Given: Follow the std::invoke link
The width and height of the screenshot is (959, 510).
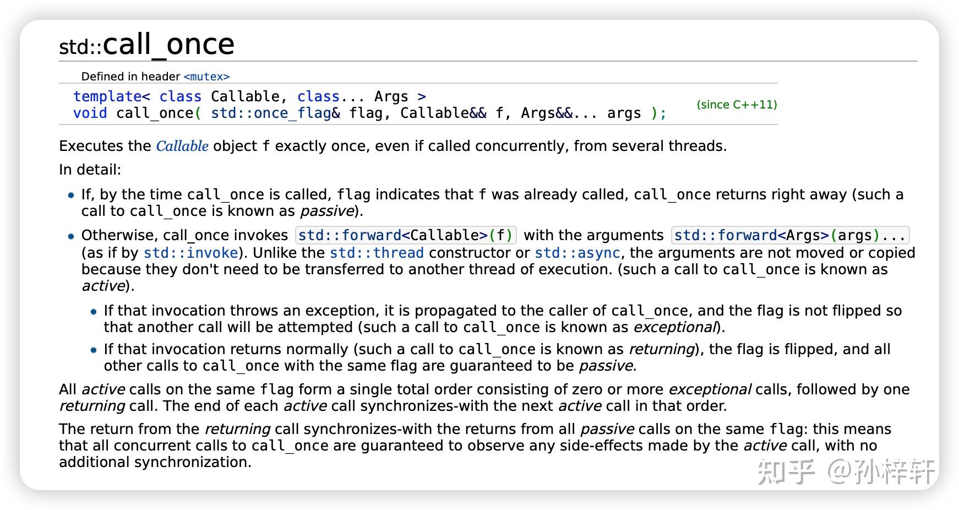Looking at the screenshot, I should click(x=190, y=253).
